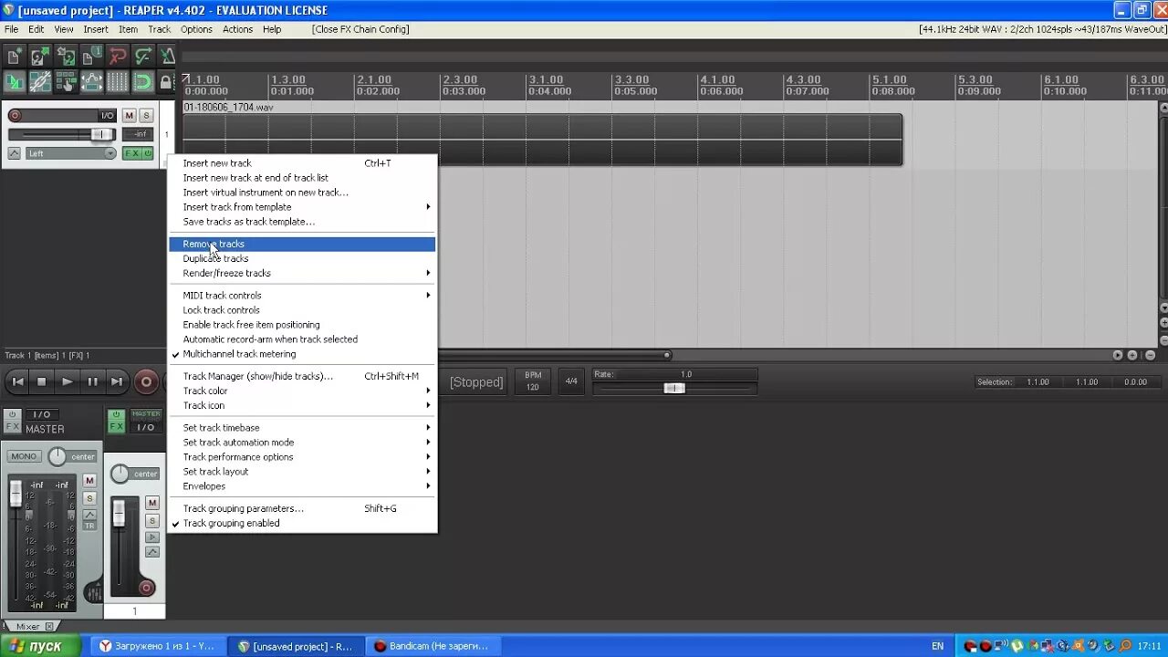The height and width of the screenshot is (657, 1168).
Task: Choose Insert new track menu entry
Action: click(x=302, y=163)
